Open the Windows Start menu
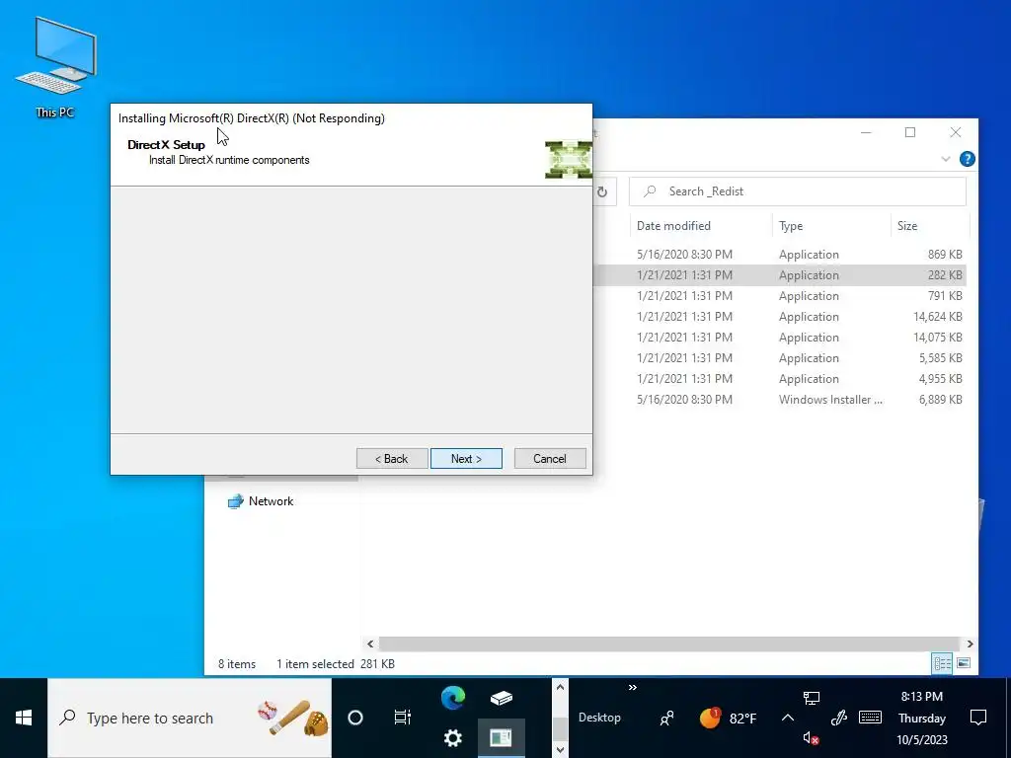This screenshot has width=1011, height=758. 24,718
